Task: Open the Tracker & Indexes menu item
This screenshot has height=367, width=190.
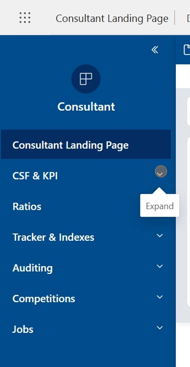Action: 53,237
